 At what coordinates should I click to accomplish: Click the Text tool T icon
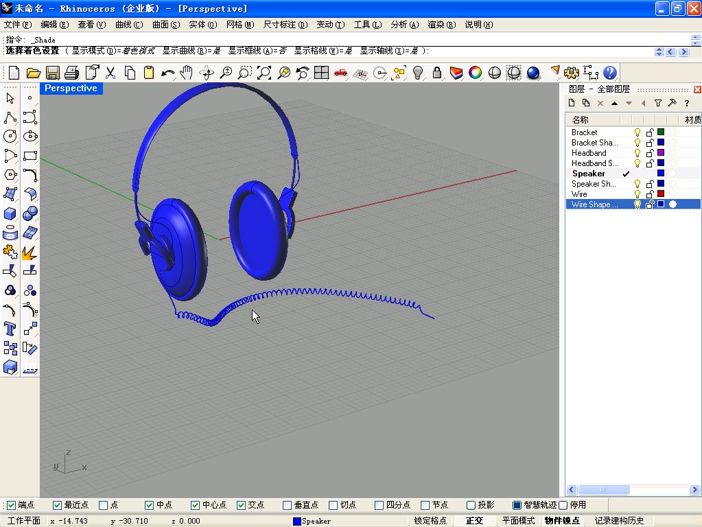coord(10,328)
